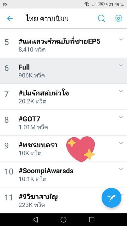Tap the sparkling heart sticker
Viewport: 127px width, 226px height.
tap(81, 149)
